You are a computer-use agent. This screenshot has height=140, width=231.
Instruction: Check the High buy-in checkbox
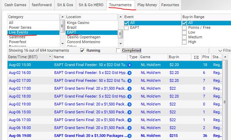point(184,42)
